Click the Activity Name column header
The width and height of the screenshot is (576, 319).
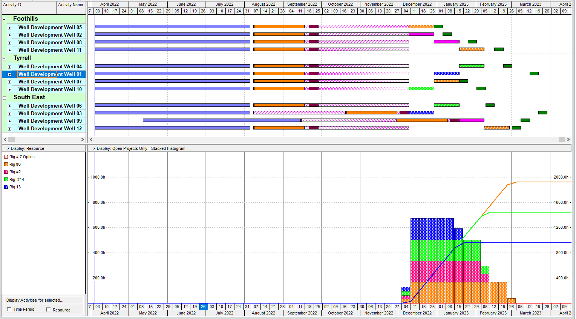pos(71,5)
